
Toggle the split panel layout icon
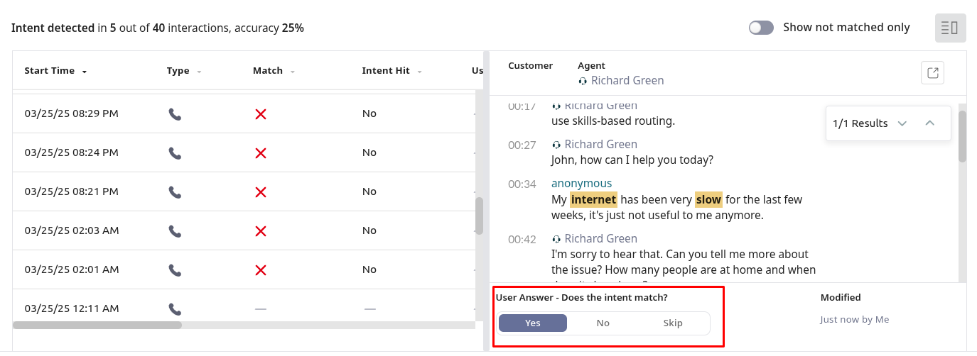click(950, 28)
